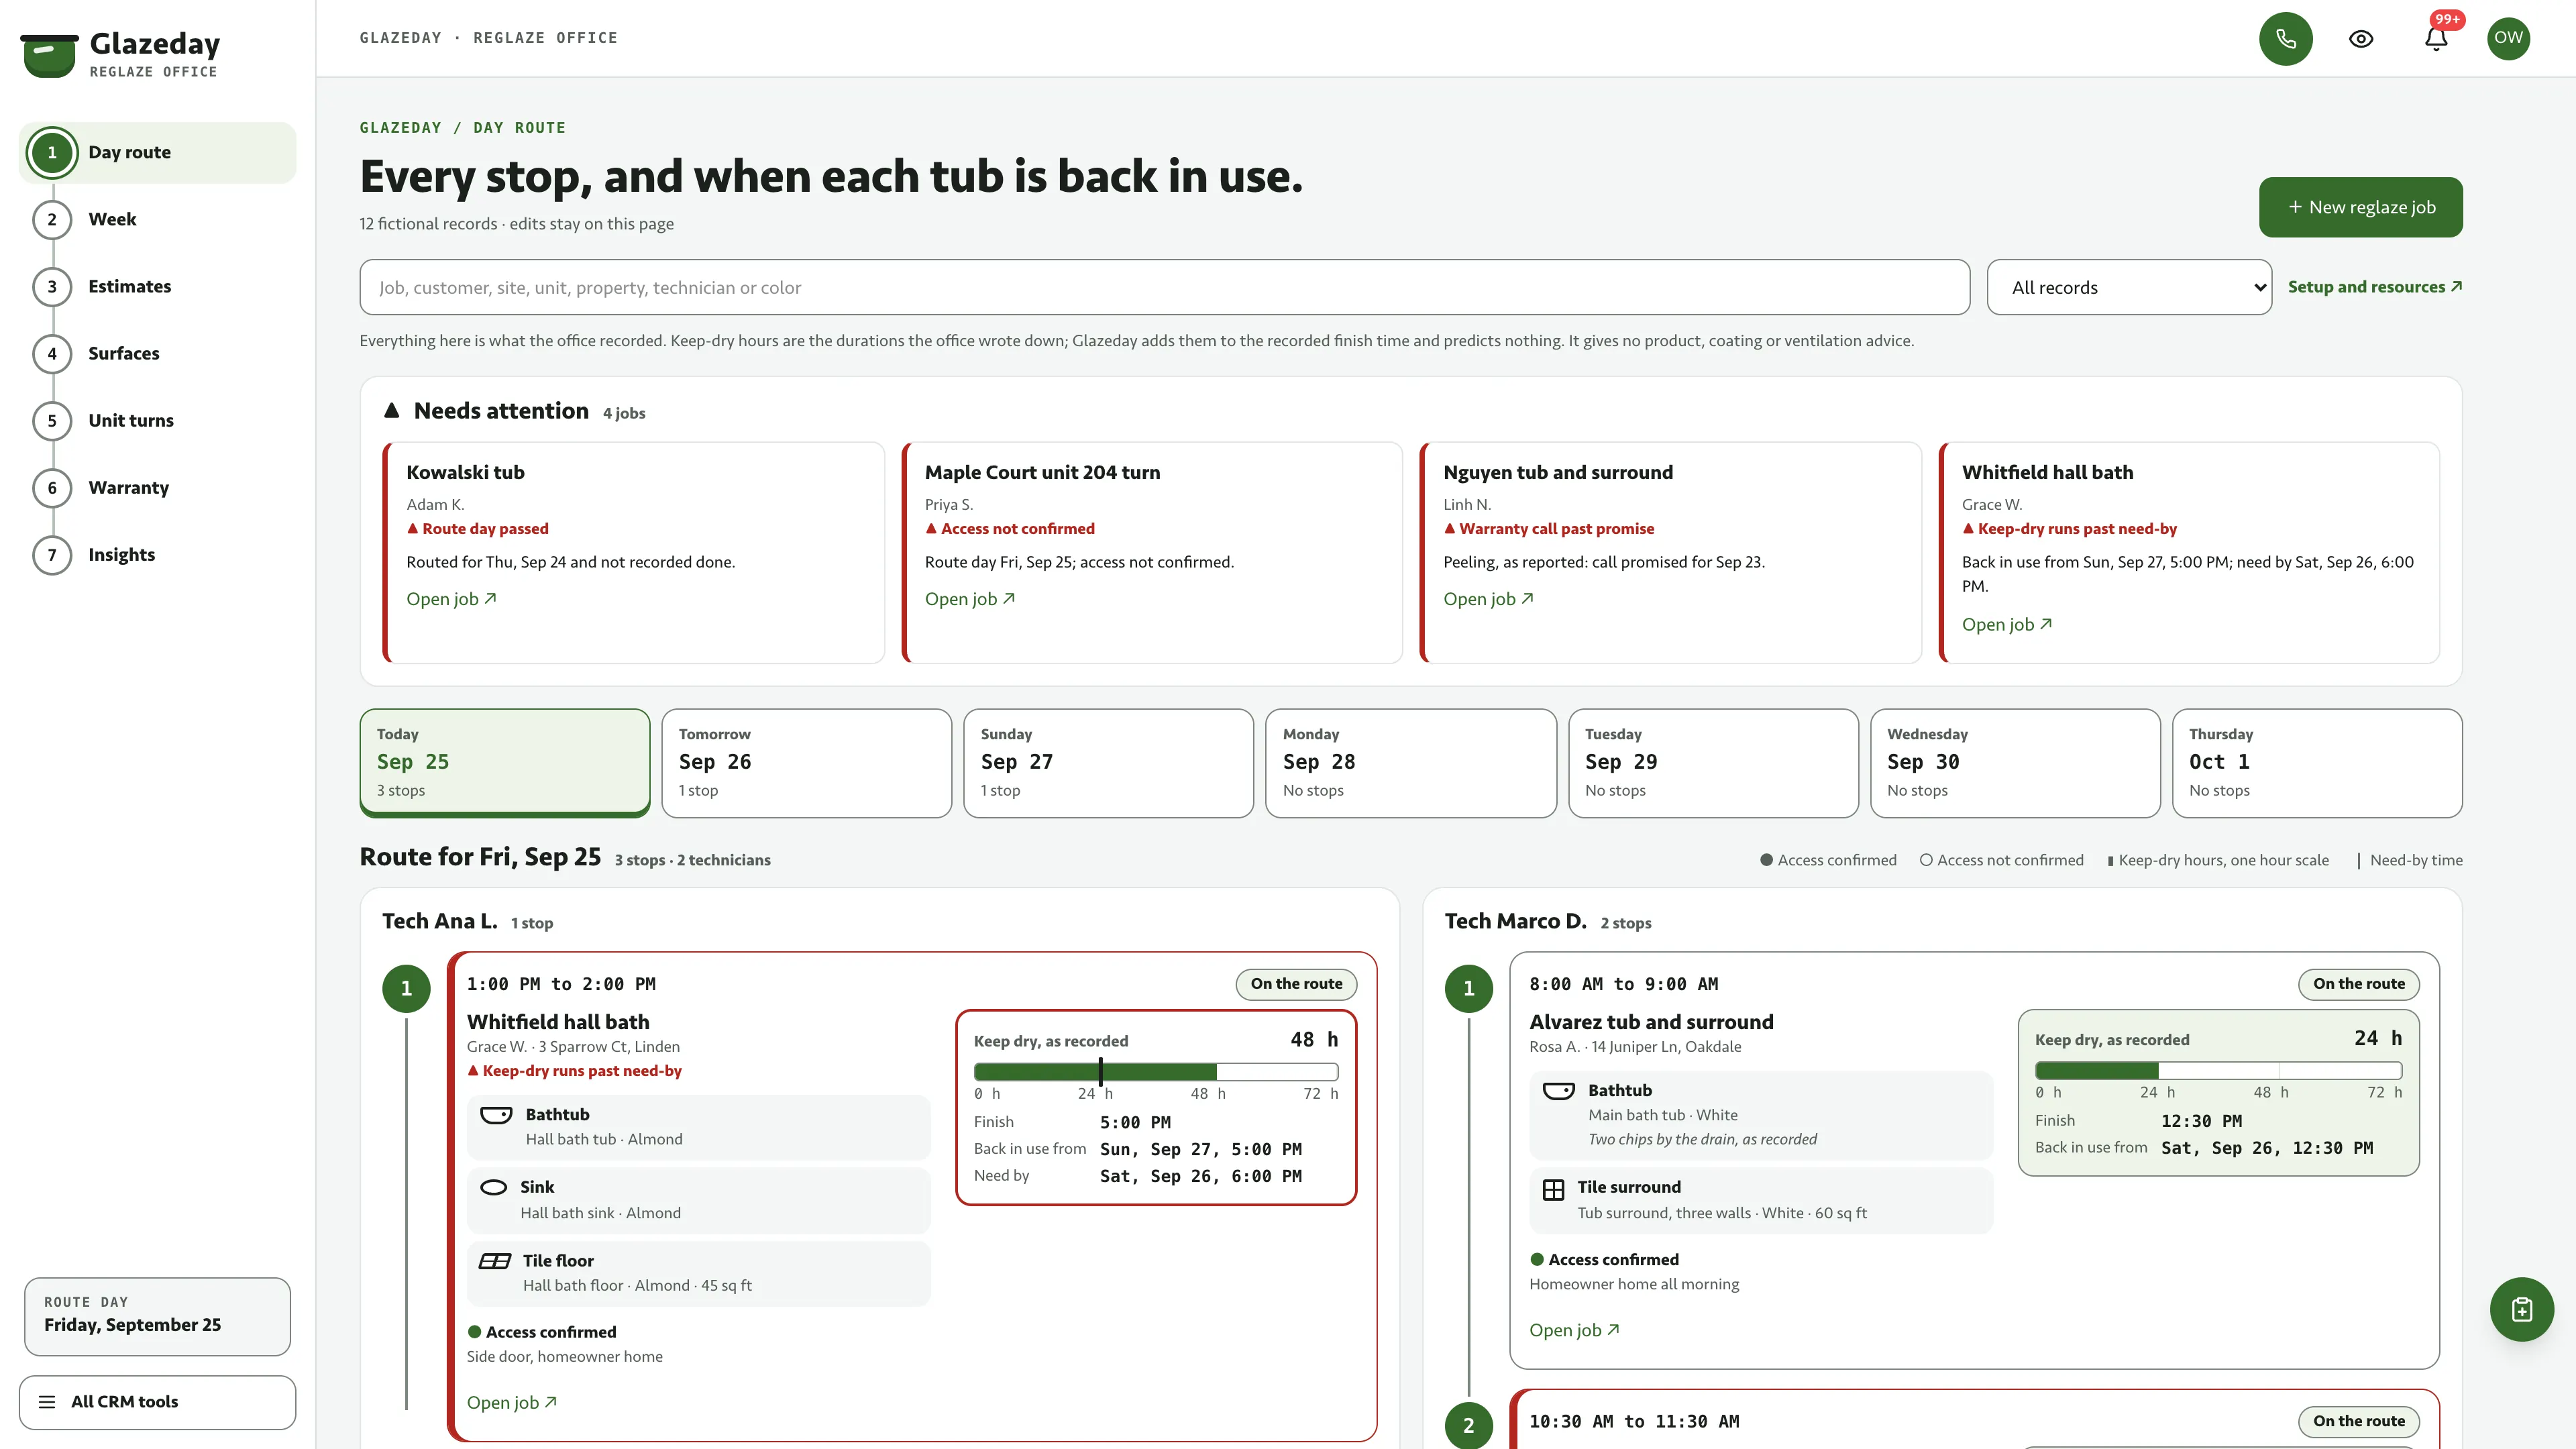The image size is (2576, 1449).
Task: Open Setup and resources link
Action: 2374,287
